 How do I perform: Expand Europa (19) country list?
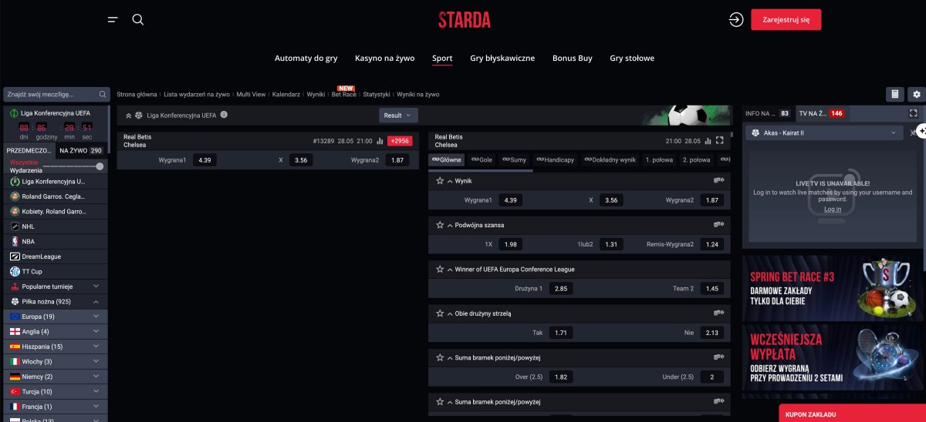tap(56, 316)
